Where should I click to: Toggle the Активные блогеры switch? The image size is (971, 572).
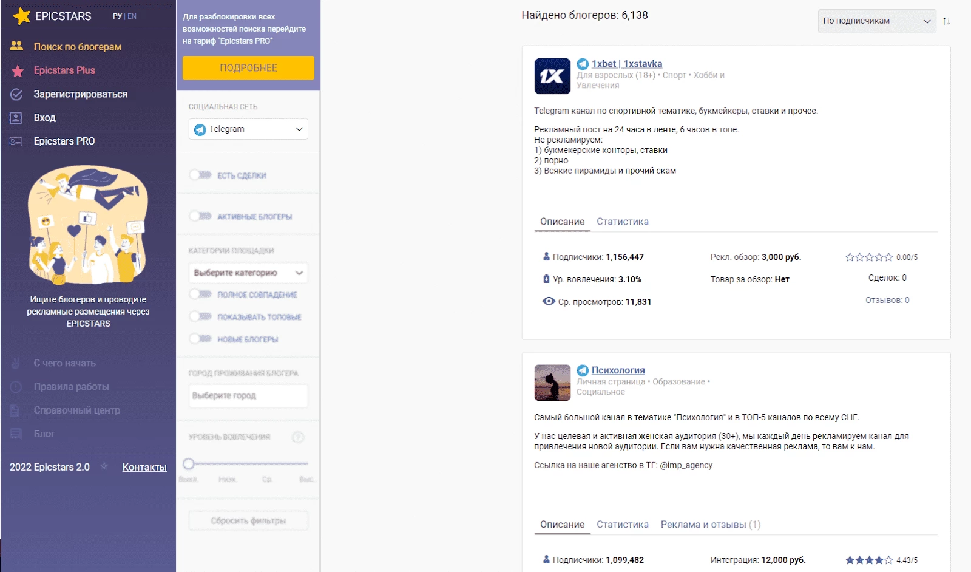click(x=200, y=216)
